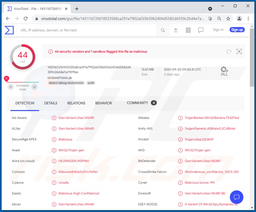The height and width of the screenshot is (212, 256).
Task: Open the comments speech bubble icon
Action: pos(201,30)
